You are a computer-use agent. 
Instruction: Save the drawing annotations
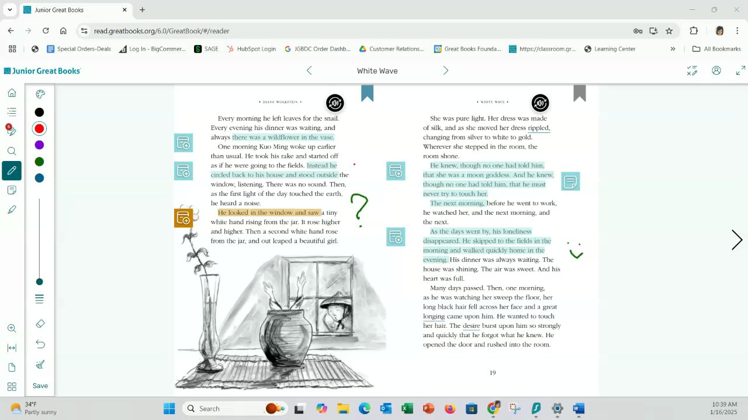pyautogui.click(x=40, y=386)
